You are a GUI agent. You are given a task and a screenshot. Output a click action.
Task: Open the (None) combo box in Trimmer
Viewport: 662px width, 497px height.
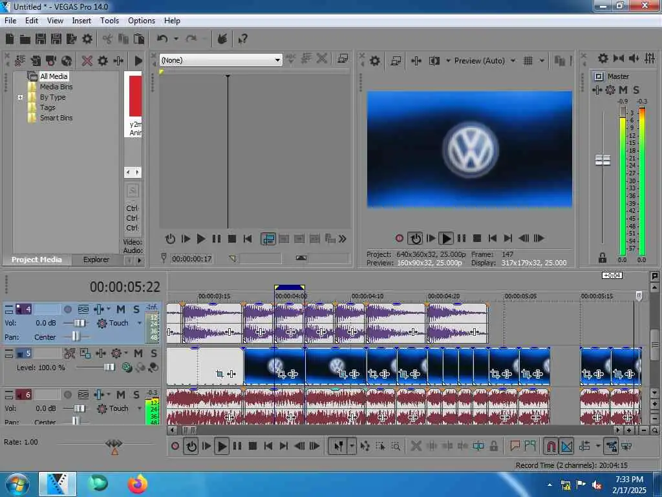(x=221, y=60)
